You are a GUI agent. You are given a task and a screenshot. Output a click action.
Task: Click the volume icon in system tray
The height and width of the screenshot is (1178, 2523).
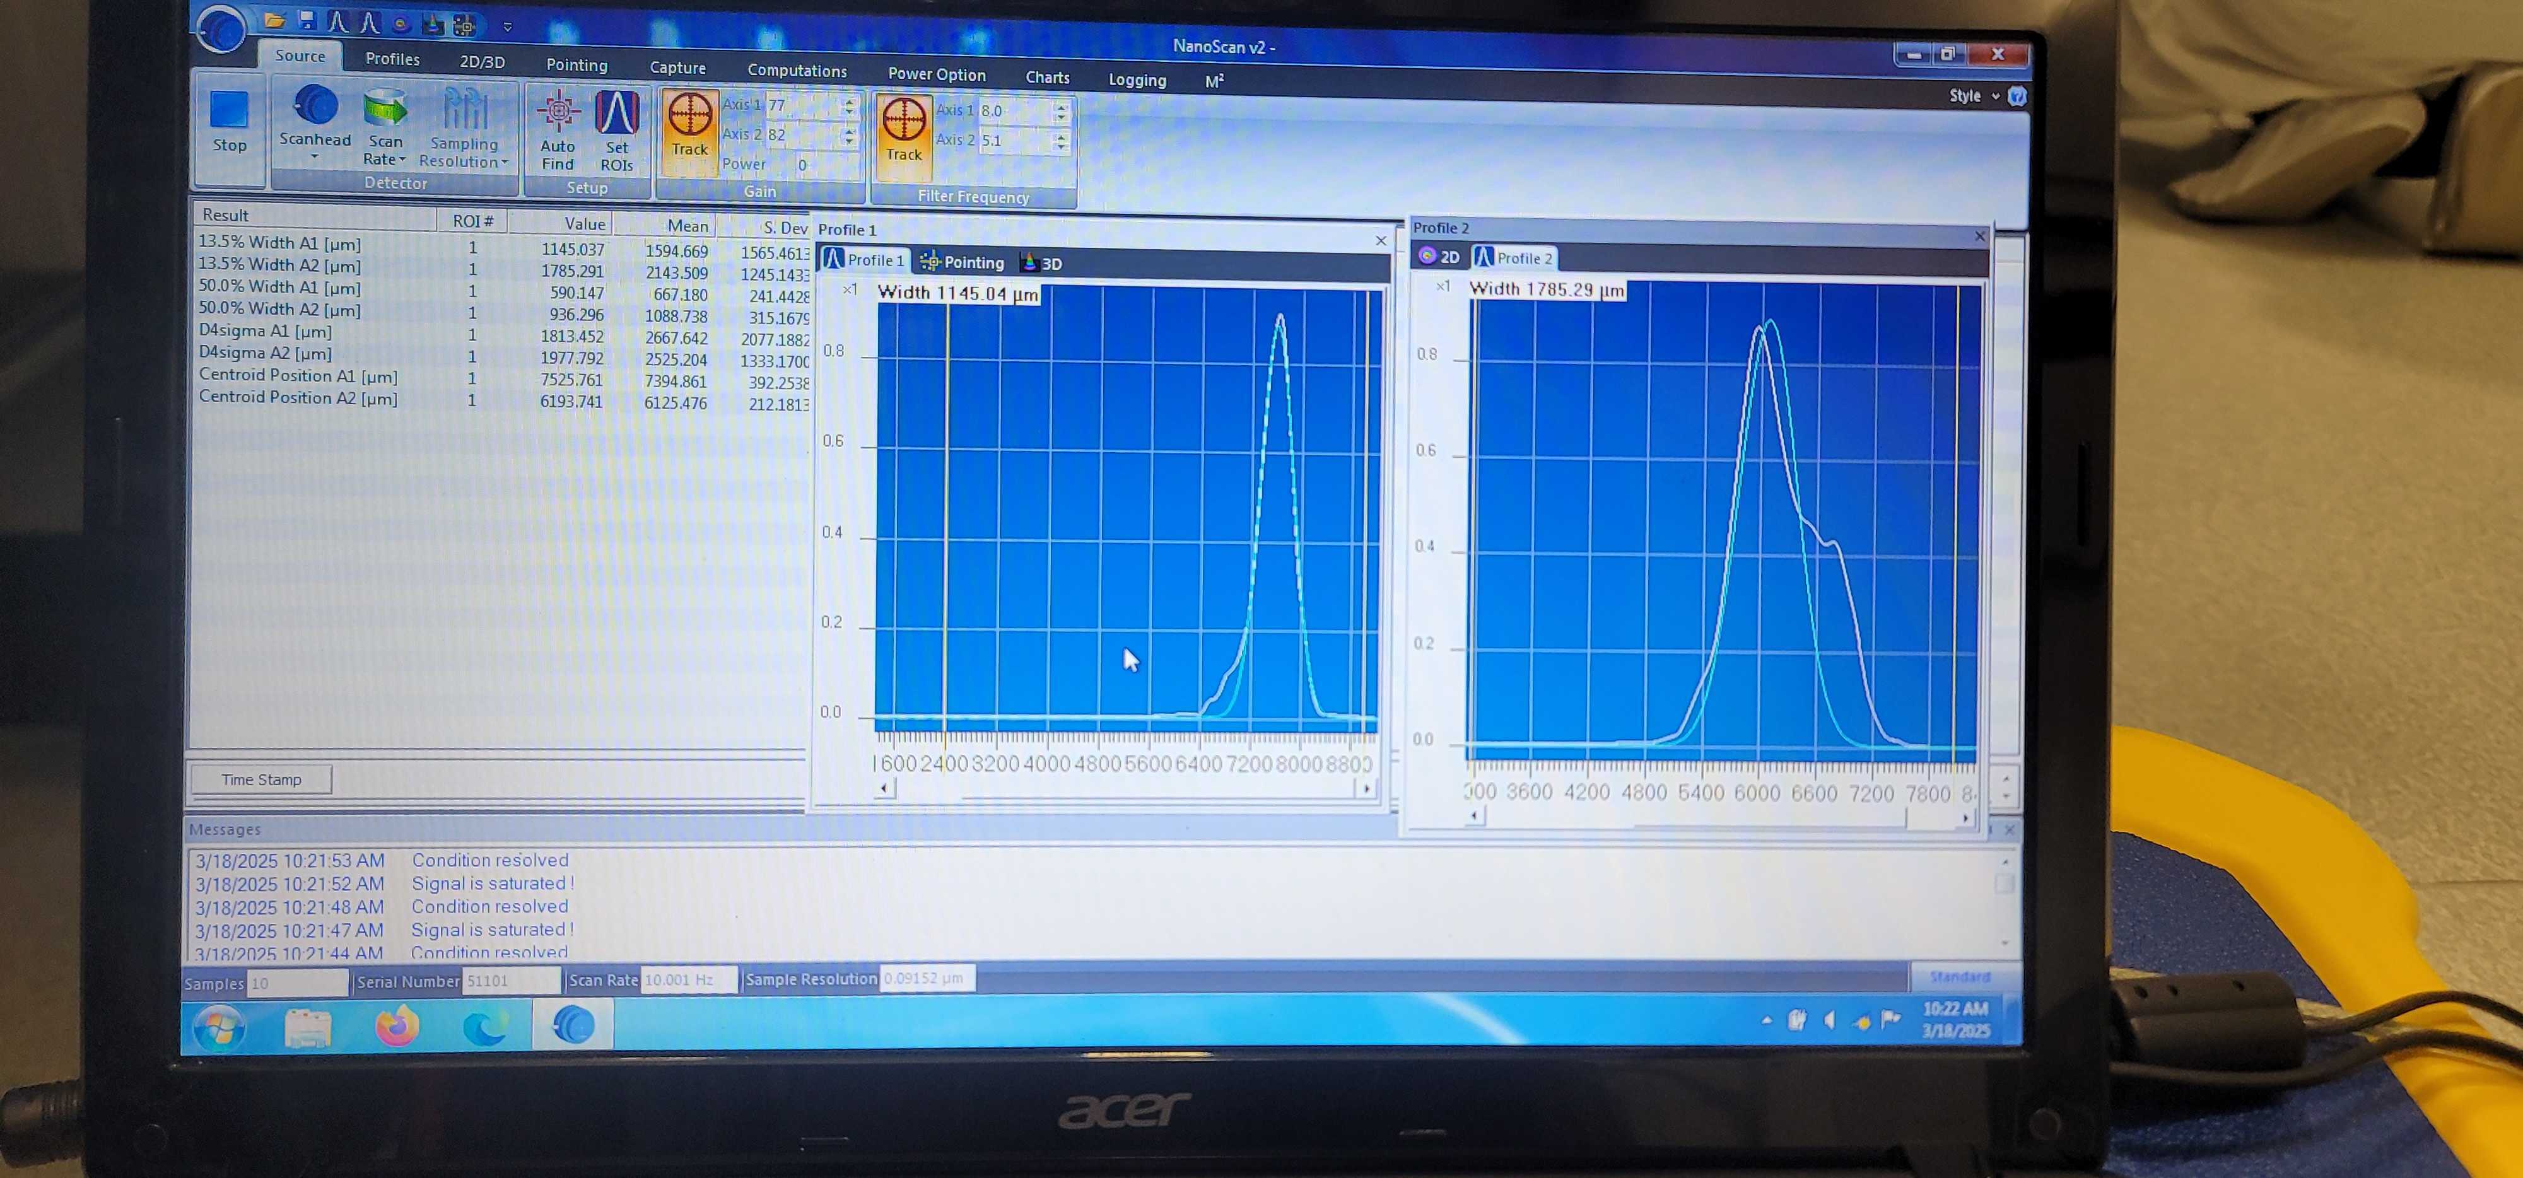tap(1829, 1020)
